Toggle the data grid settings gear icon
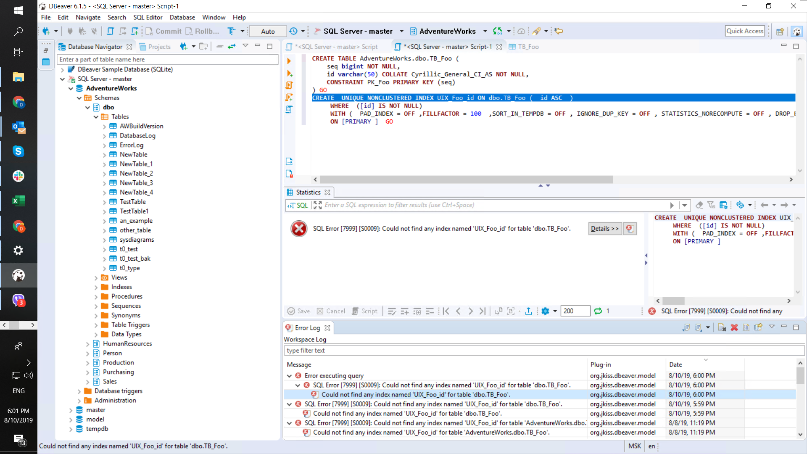Screen dimensions: 807x454 click(x=545, y=311)
